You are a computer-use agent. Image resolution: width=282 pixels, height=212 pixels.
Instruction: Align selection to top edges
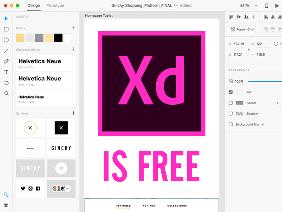[x=231, y=17]
